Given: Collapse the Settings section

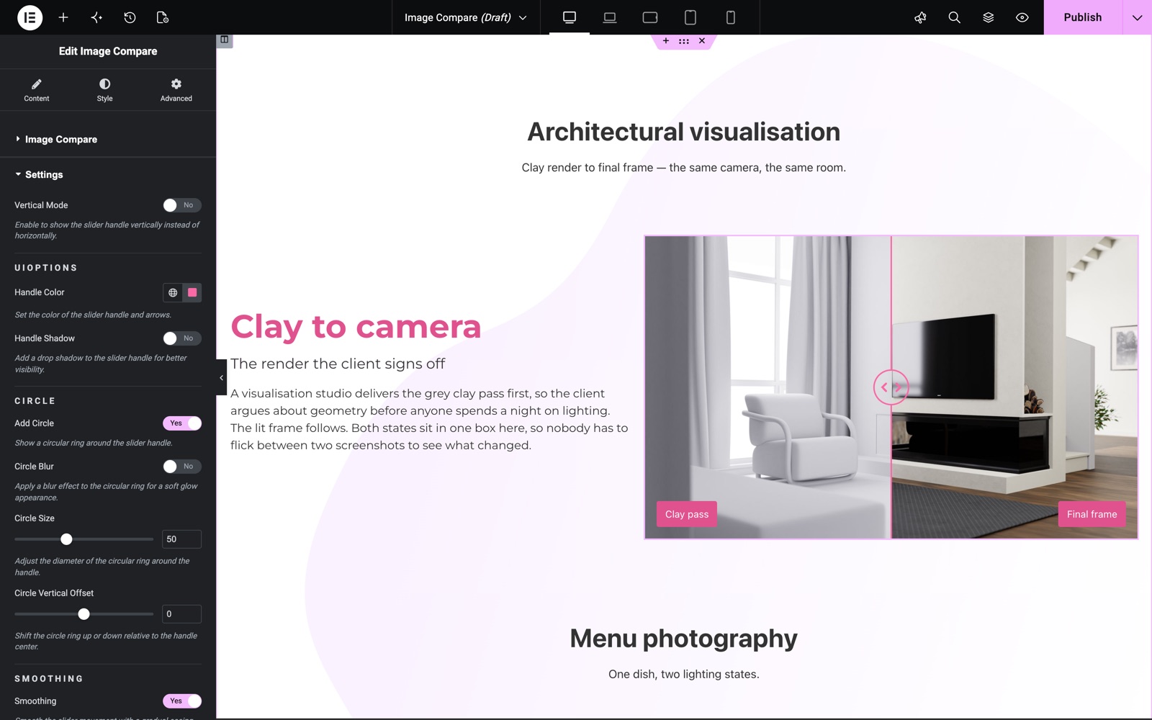Looking at the screenshot, I should pos(108,175).
